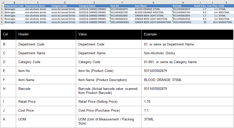Screen dimensions: 234x128
Task: Select UOM cell '6X4SX375ML'
Action: click(226, 22)
